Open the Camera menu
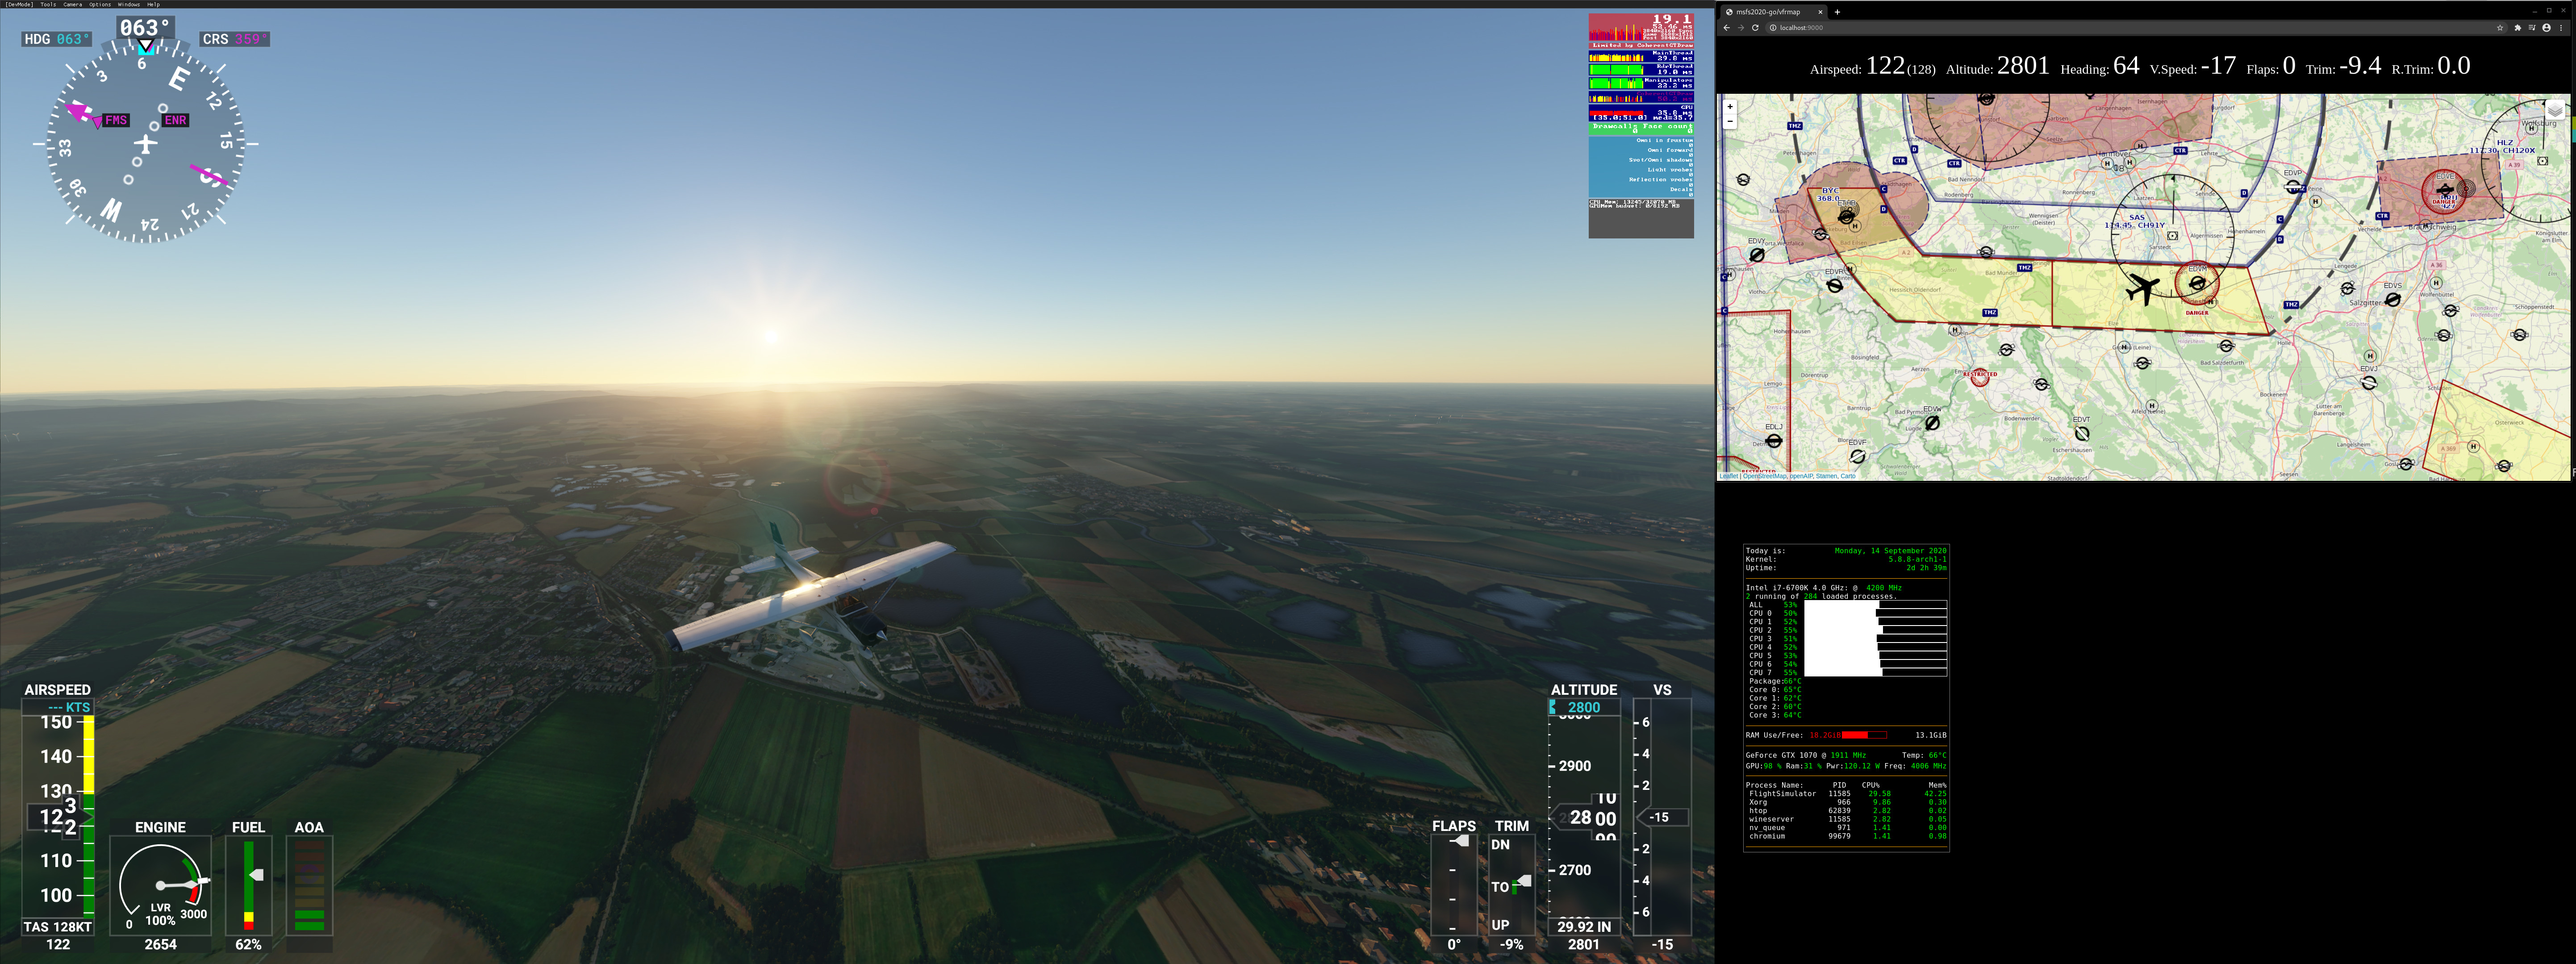The width and height of the screenshot is (2576, 964). (73, 4)
